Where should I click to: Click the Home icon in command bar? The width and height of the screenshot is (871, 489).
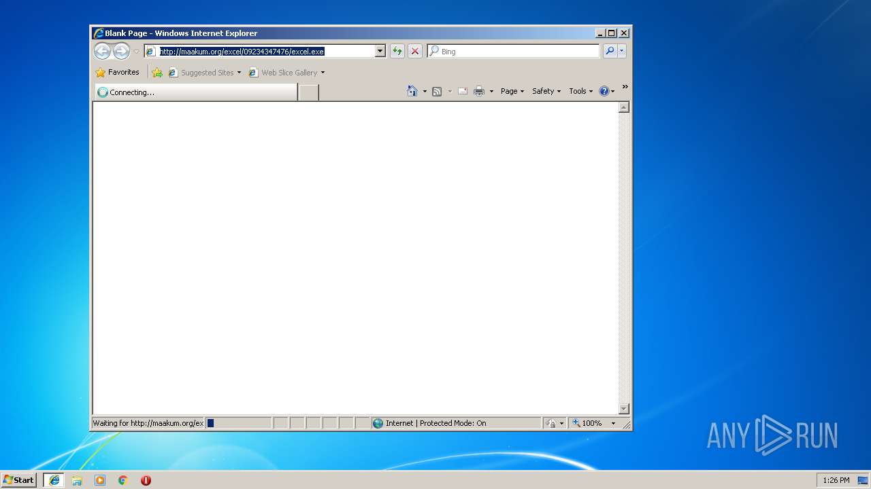412,91
